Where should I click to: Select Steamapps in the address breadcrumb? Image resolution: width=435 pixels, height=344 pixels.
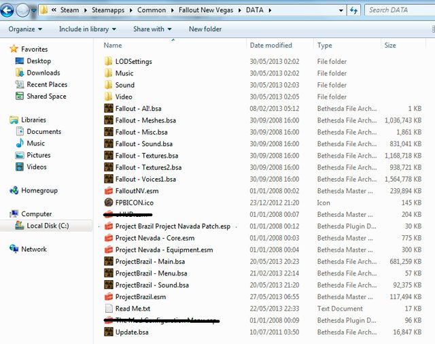click(x=108, y=10)
